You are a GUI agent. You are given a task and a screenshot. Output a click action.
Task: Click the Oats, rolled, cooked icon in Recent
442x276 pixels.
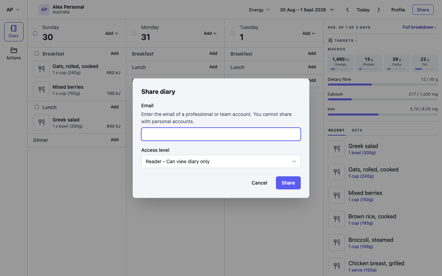click(337, 172)
